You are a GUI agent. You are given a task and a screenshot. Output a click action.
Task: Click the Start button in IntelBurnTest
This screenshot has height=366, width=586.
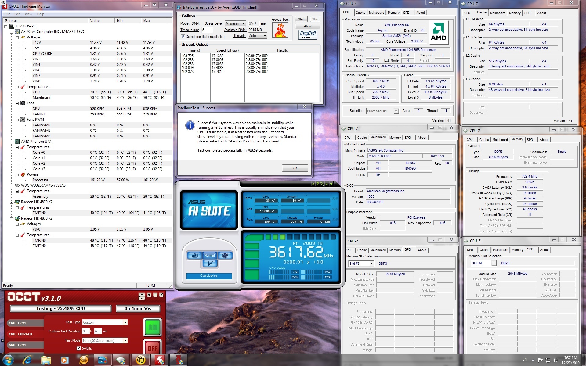click(301, 19)
